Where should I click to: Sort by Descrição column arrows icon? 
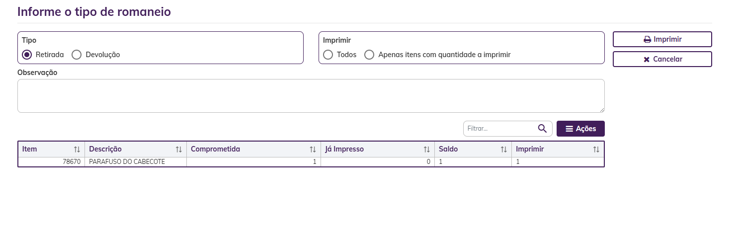[179, 150]
